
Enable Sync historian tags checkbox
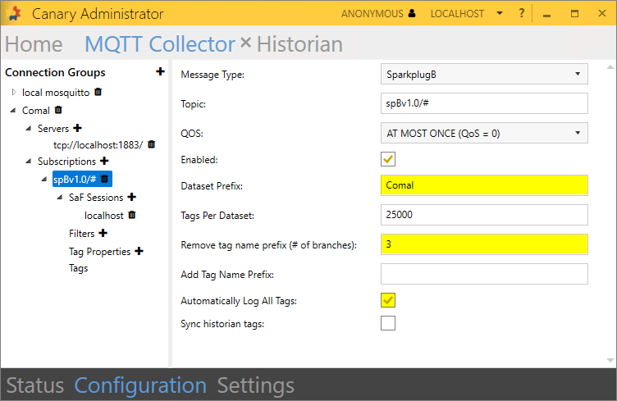click(x=388, y=323)
